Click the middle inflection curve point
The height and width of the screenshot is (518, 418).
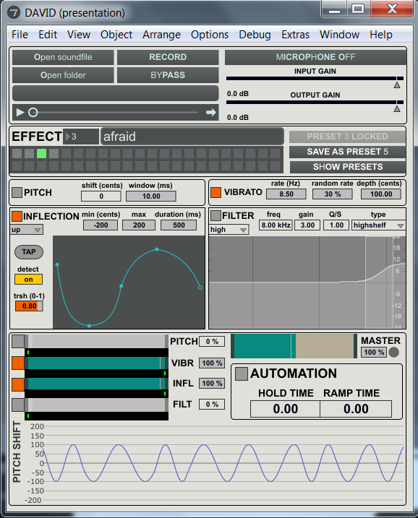coord(121,286)
